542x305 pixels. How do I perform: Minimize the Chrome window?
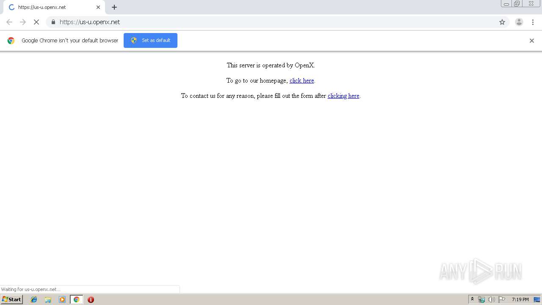point(506,4)
